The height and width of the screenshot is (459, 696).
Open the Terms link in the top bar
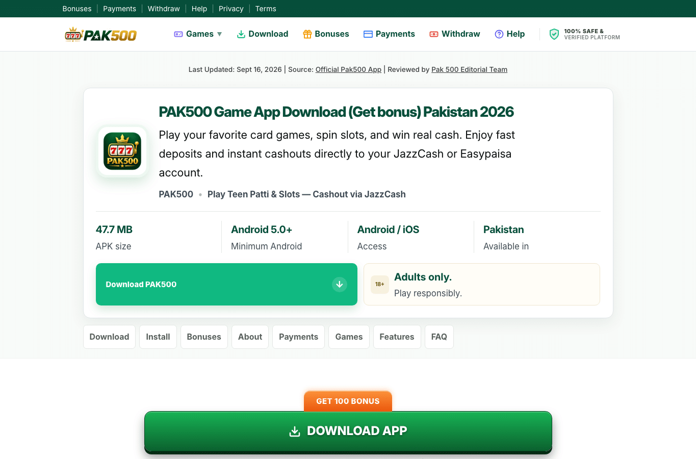point(266,9)
